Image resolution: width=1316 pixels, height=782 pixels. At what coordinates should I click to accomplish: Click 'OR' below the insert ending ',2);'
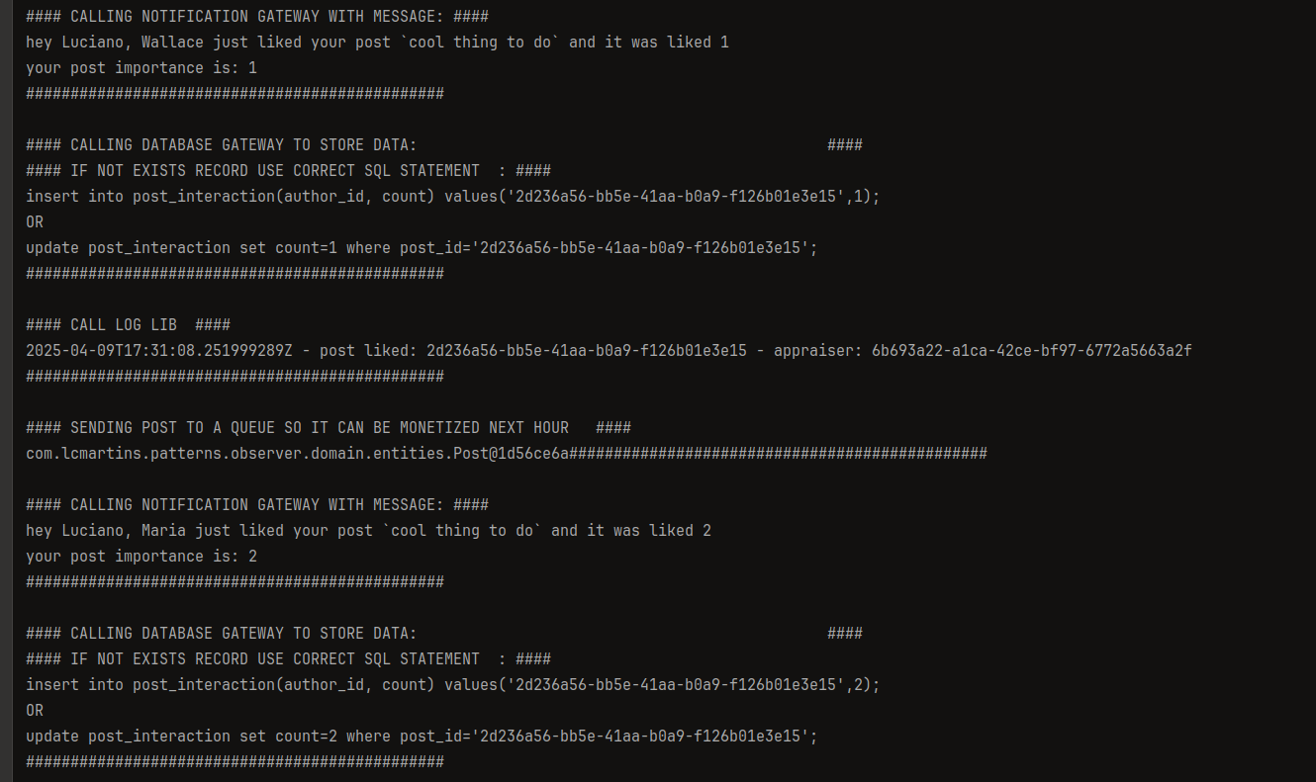pyautogui.click(x=35, y=711)
